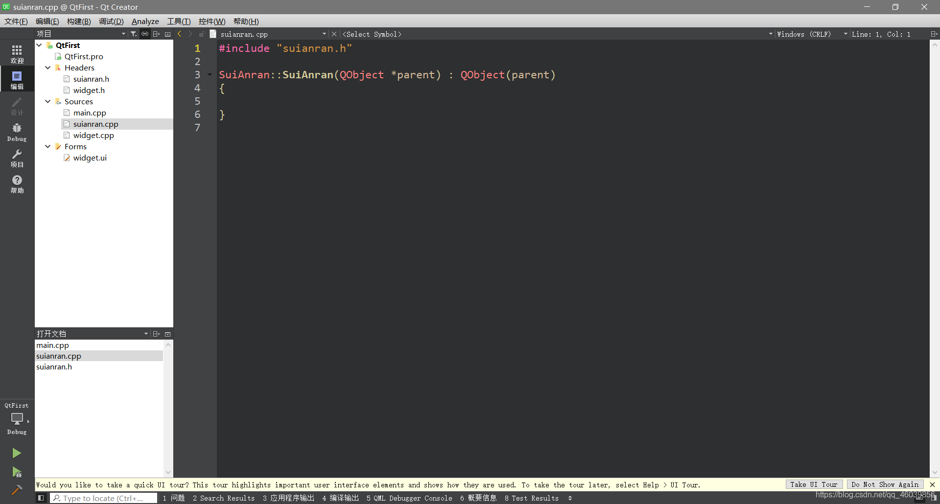Click the file lock read-only icon
This screenshot has height=504, width=940.
pos(202,34)
